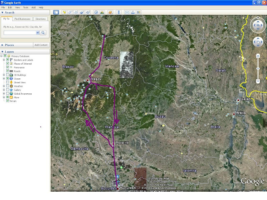Viewport: 267px width, 200px height.
Task: Disable the Terrain layer checkbox
Action: click(x=8, y=101)
